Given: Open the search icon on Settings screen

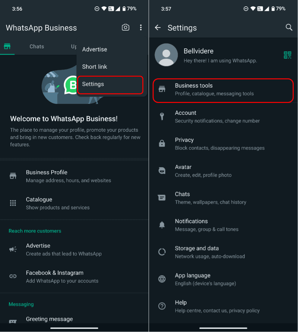Looking at the screenshot, I should point(289,27).
